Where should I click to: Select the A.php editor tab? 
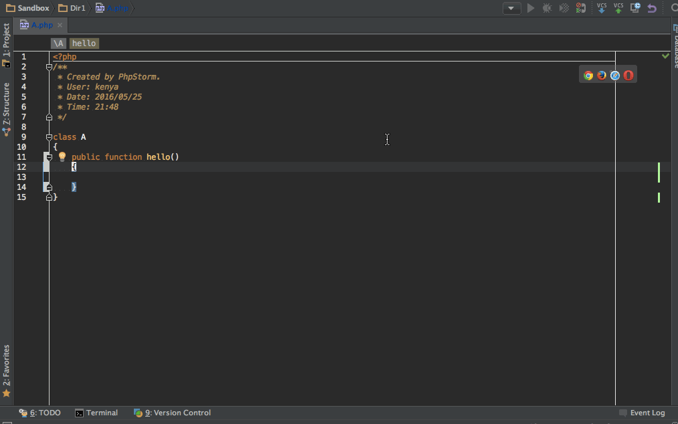(42, 25)
